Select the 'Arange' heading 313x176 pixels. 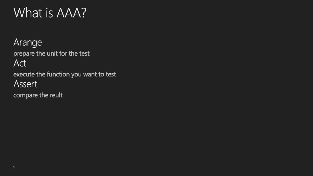(28, 42)
